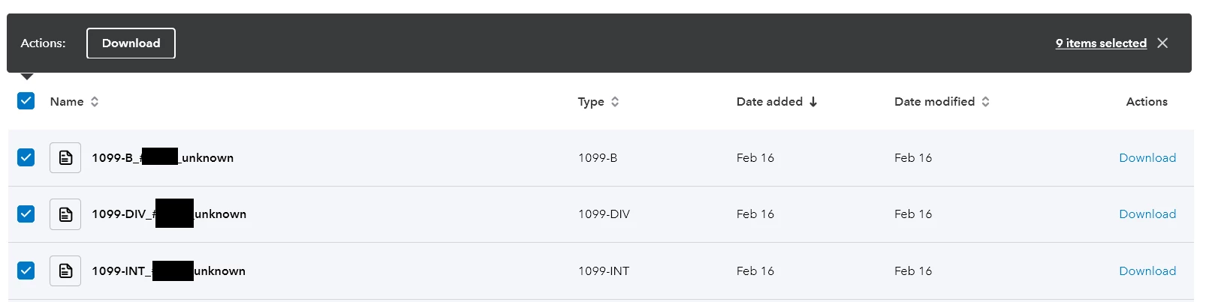Download the 1099-DIV document via row link

[1147, 214]
